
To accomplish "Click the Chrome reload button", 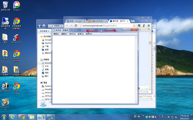I will 76,26.
